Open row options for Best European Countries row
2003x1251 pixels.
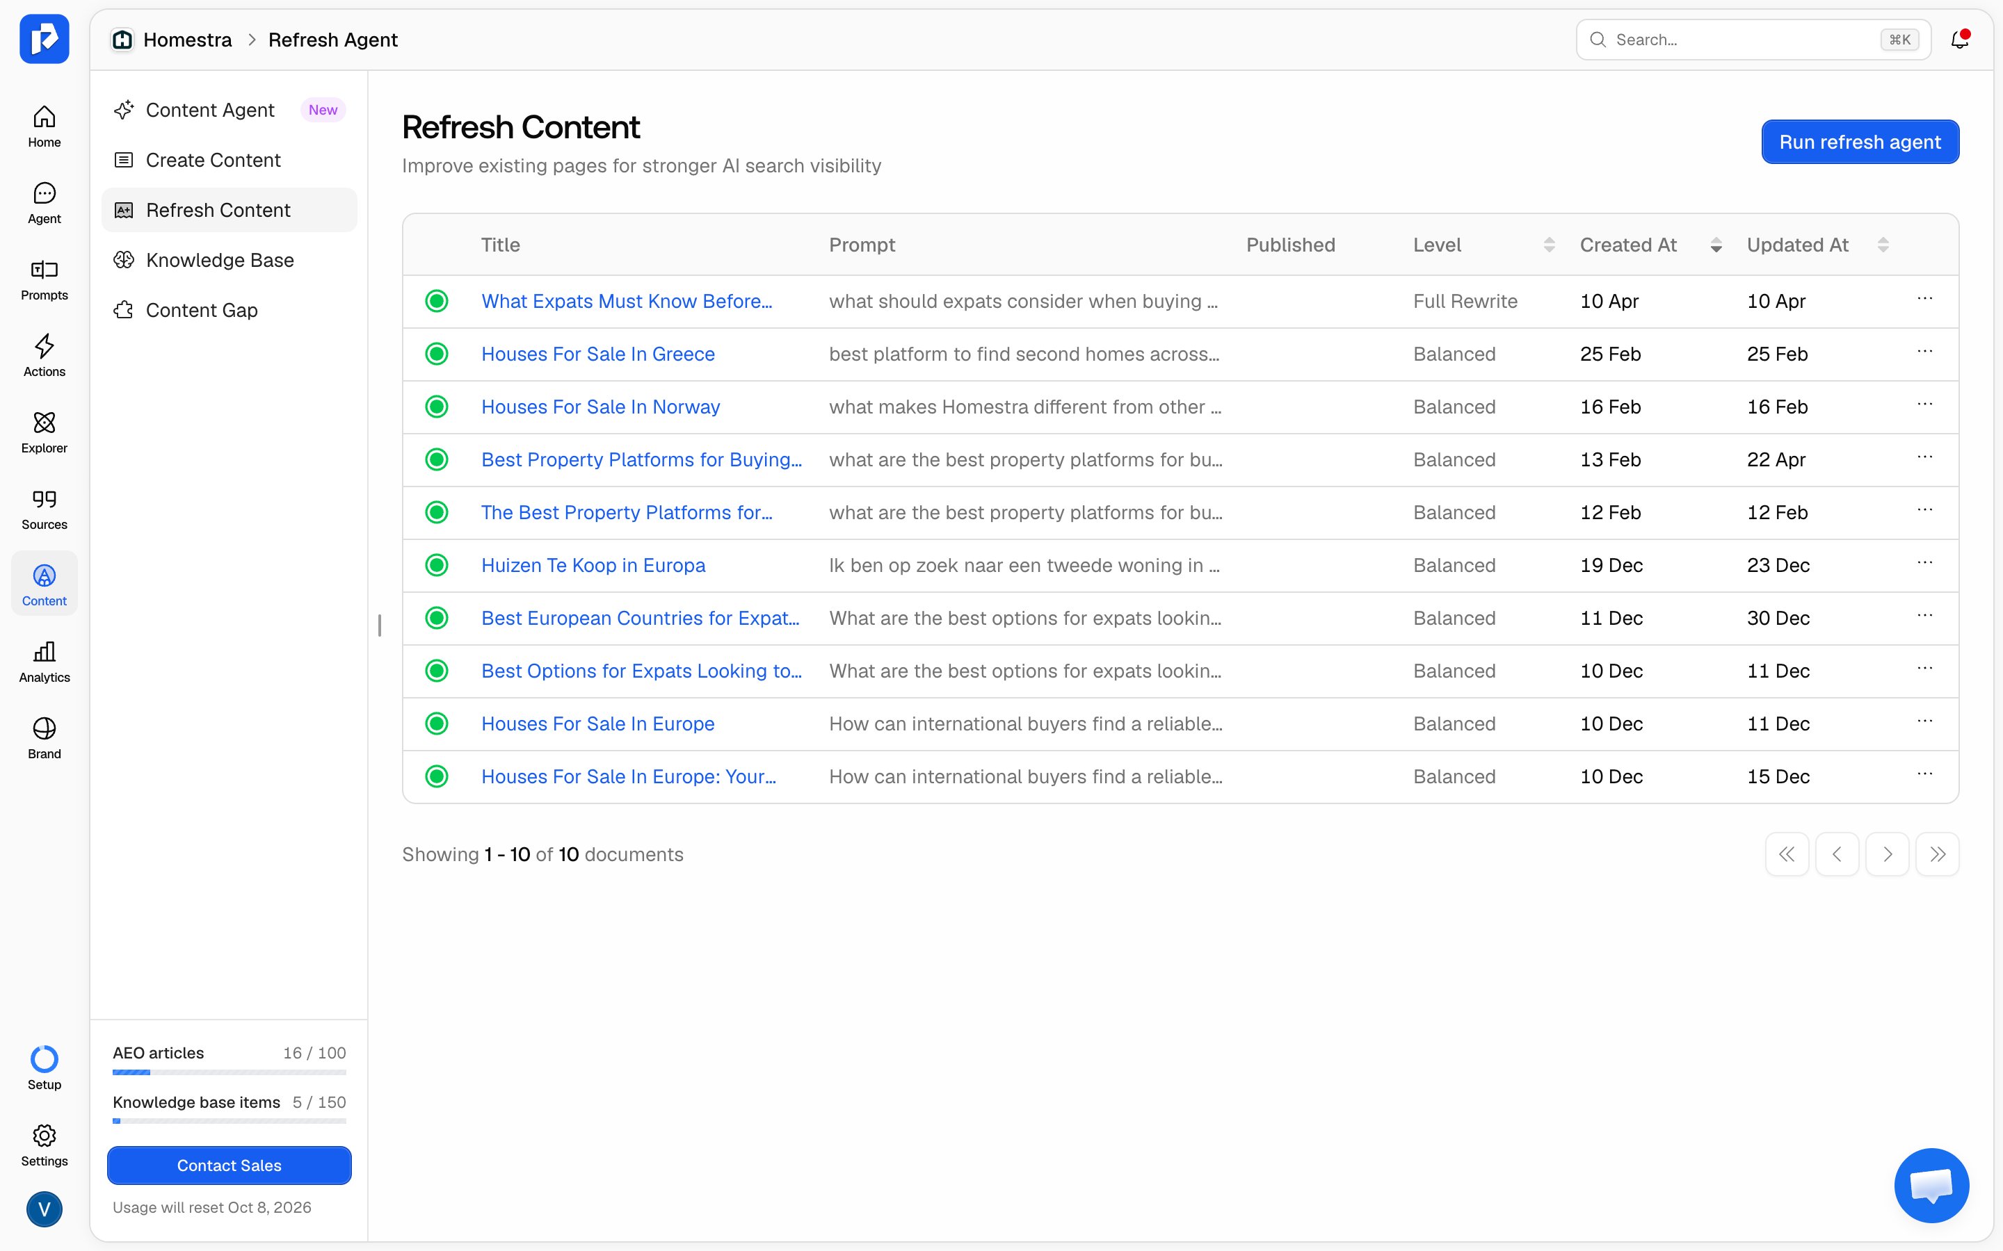1924,616
